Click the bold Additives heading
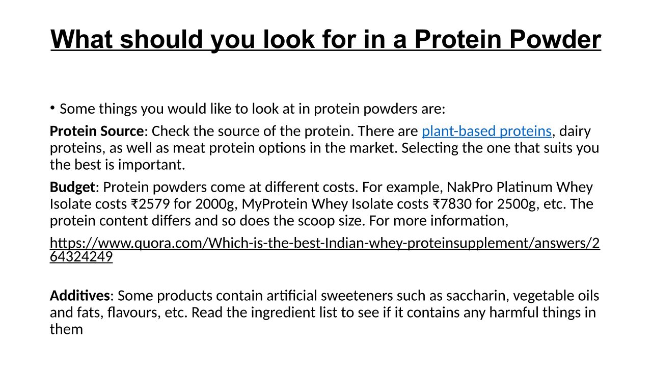The width and height of the screenshot is (652, 367). click(x=79, y=296)
